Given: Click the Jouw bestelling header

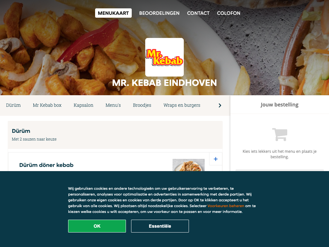Looking at the screenshot, I should tap(280, 105).
